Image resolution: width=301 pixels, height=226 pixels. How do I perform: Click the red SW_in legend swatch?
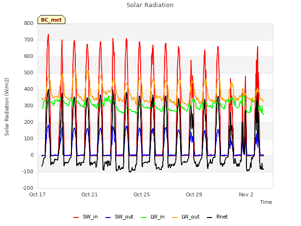coord(76,218)
